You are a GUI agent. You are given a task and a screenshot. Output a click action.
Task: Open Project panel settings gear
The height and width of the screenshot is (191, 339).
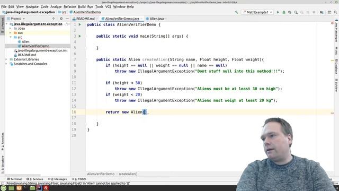click(61, 19)
